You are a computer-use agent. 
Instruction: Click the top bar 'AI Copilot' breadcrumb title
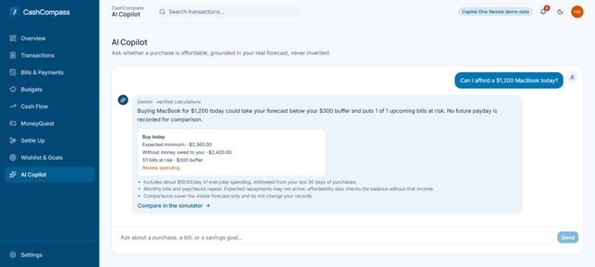click(x=126, y=15)
